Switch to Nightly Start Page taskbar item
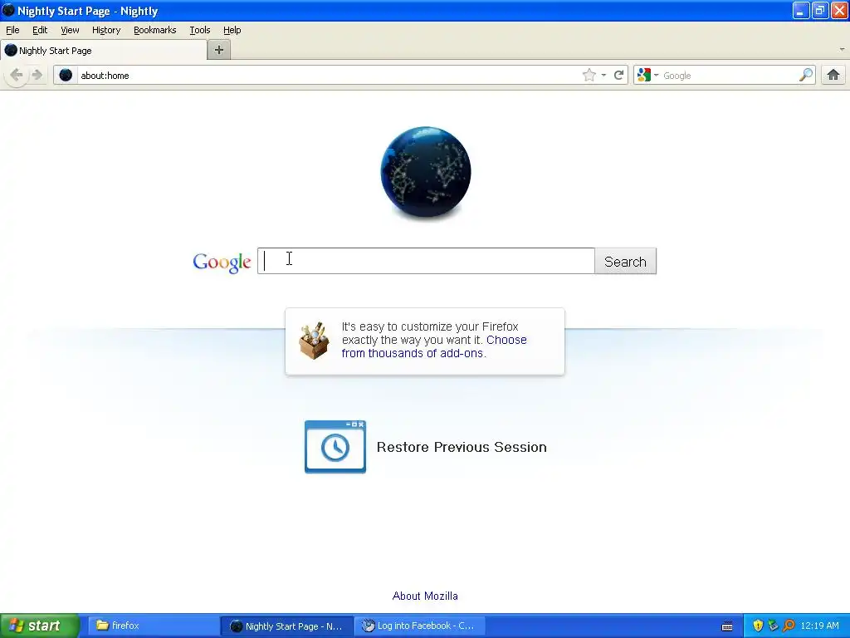Screen dimensions: 850x638 [286, 626]
